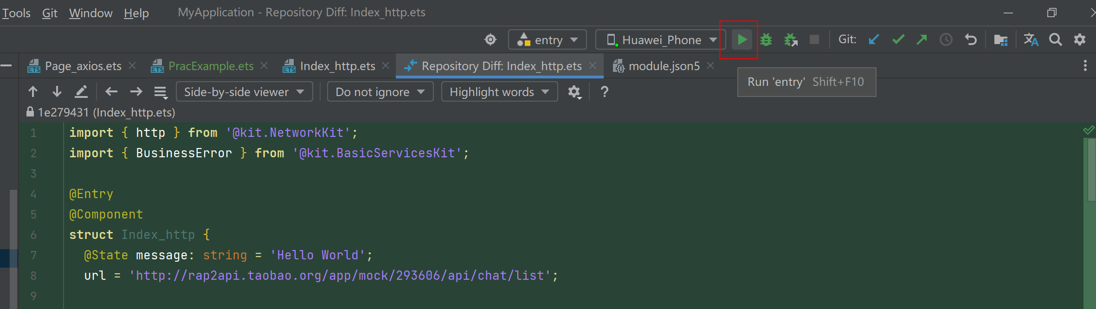Close the Index_http.ets tab
This screenshot has width=1096, height=309.
pos(386,65)
